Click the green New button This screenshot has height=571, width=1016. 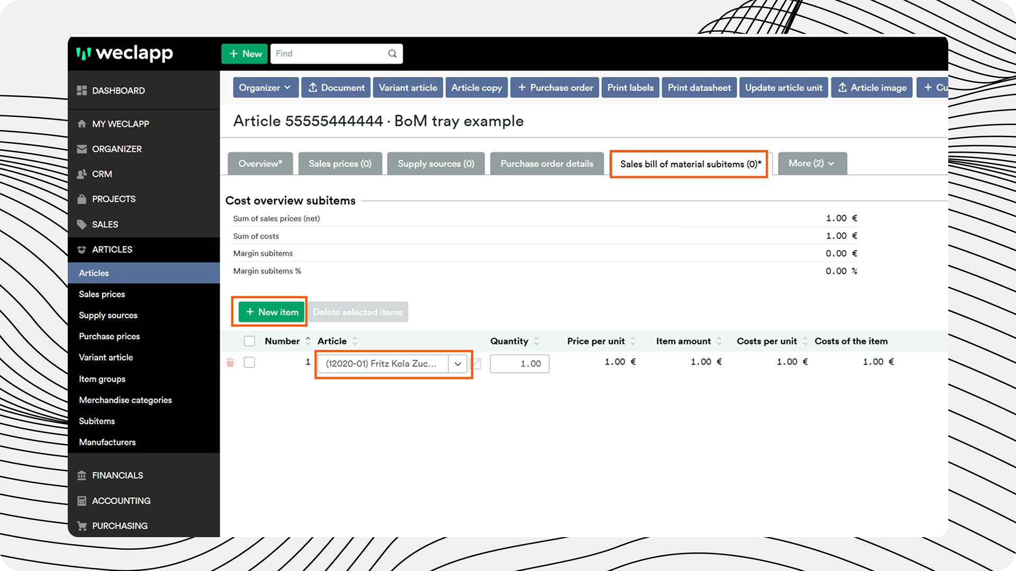244,53
